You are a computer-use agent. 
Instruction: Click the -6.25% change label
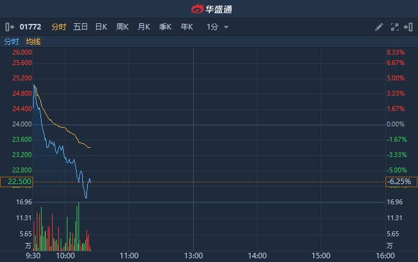[401, 182]
